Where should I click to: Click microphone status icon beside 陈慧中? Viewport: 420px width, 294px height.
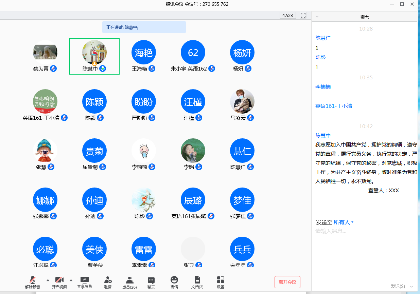[x=103, y=69]
